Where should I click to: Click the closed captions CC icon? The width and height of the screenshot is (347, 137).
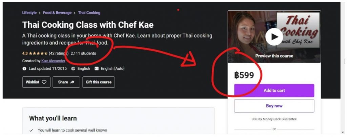[97, 68]
